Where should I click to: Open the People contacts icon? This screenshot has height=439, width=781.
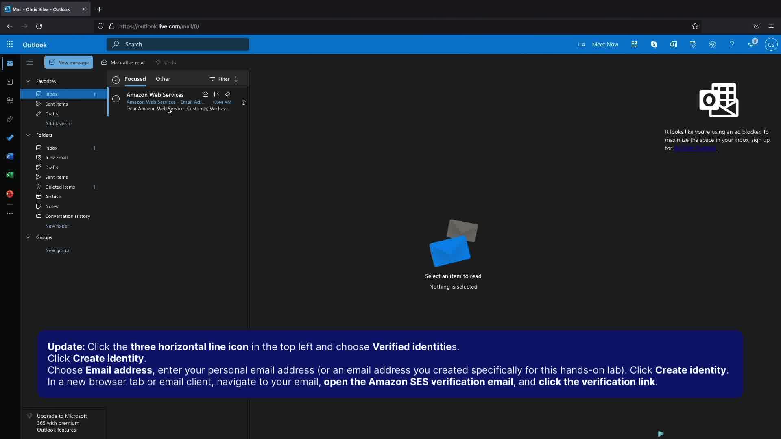pyautogui.click(x=10, y=100)
